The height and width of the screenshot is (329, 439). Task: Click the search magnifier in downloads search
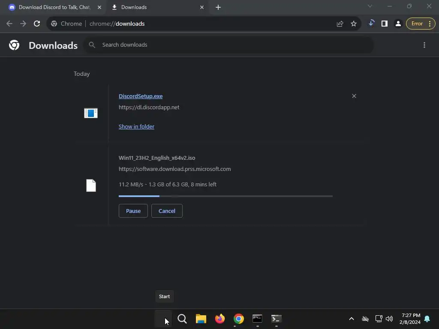[x=92, y=45]
